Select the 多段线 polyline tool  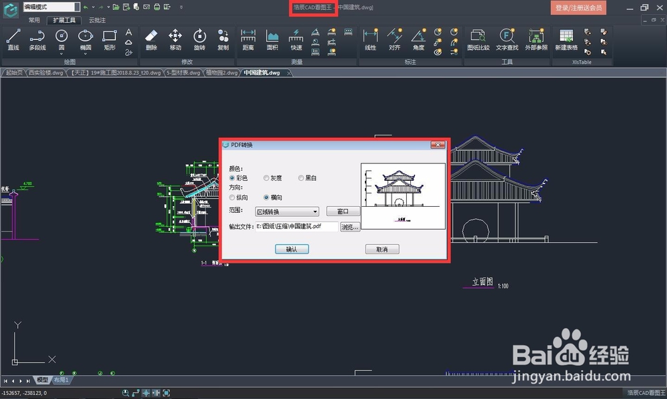(37, 40)
